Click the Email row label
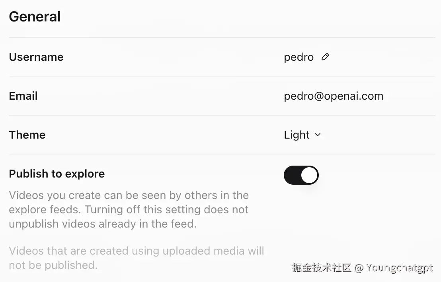 23,96
